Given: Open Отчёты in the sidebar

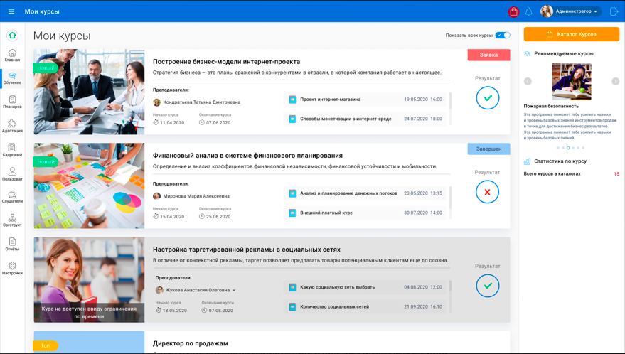Looking at the screenshot, I should [x=12, y=245].
